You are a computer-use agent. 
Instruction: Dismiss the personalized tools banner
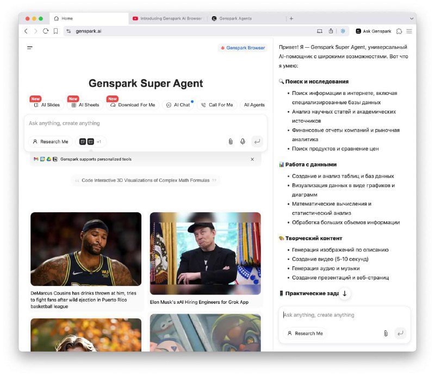252,159
